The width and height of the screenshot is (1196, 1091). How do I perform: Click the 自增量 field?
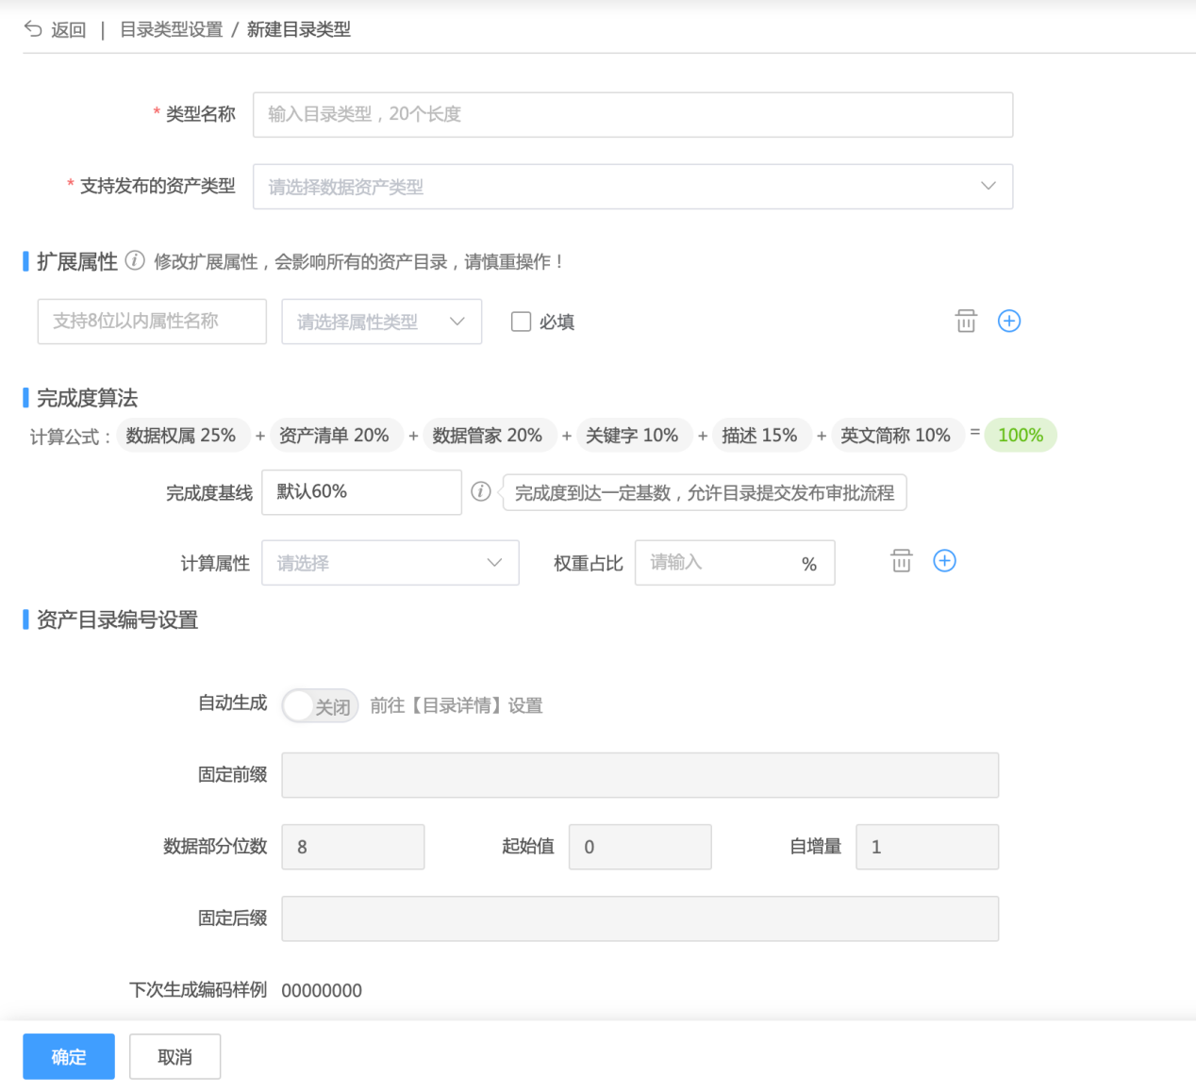point(927,847)
